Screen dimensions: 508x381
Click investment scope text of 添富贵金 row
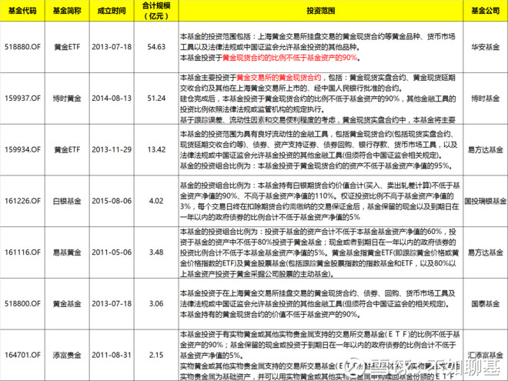point(319,355)
